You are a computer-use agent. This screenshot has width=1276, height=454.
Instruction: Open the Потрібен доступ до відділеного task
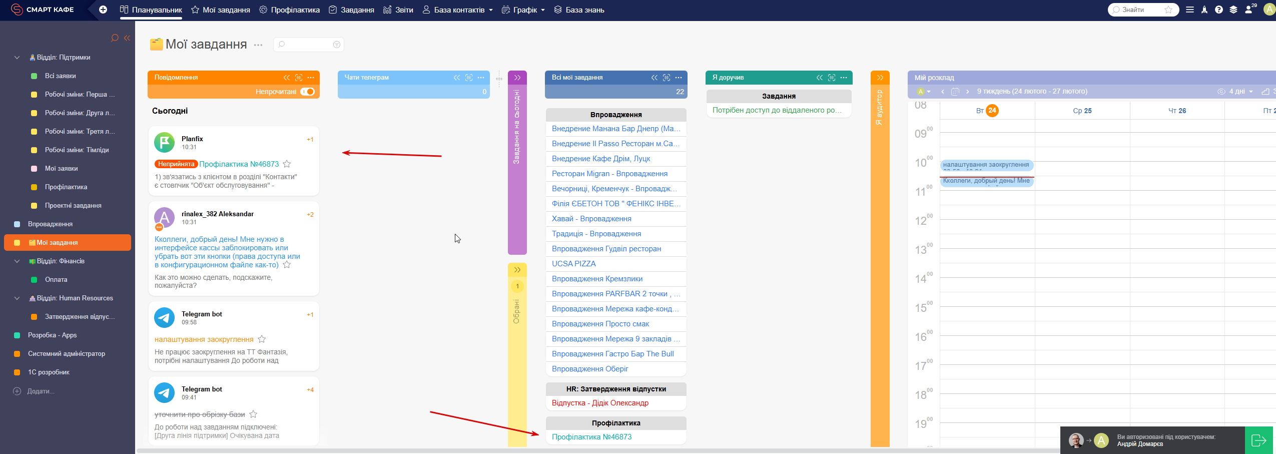777,110
